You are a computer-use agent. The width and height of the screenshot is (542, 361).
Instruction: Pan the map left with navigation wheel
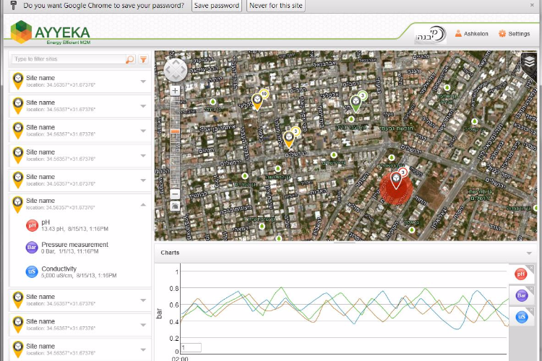pos(168,71)
